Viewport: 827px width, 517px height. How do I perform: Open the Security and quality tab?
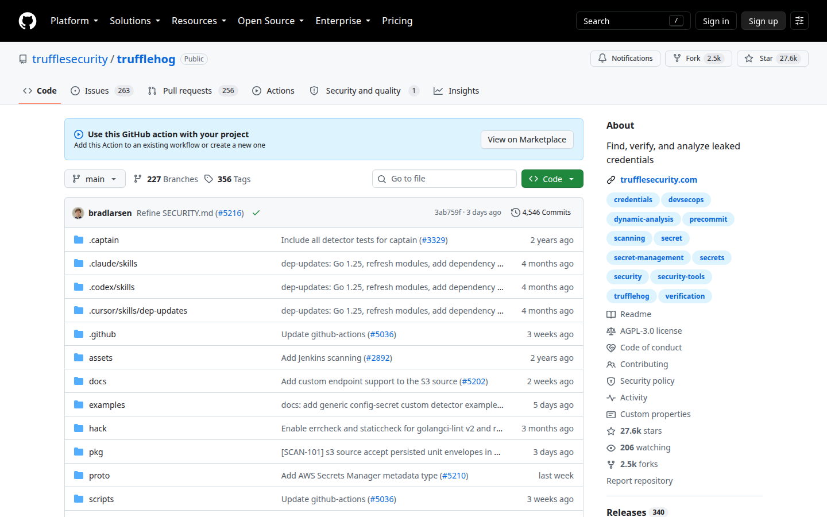[x=364, y=91]
